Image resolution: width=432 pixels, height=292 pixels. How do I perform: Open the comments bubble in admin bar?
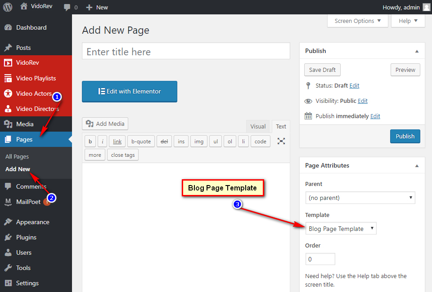[x=71, y=7]
